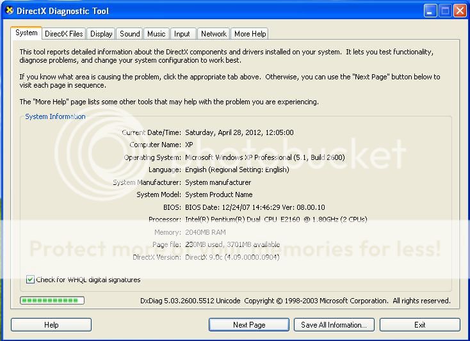Image resolution: width=470 pixels, height=341 pixels.
Task: Switch to the System tab
Action: pyautogui.click(x=26, y=33)
